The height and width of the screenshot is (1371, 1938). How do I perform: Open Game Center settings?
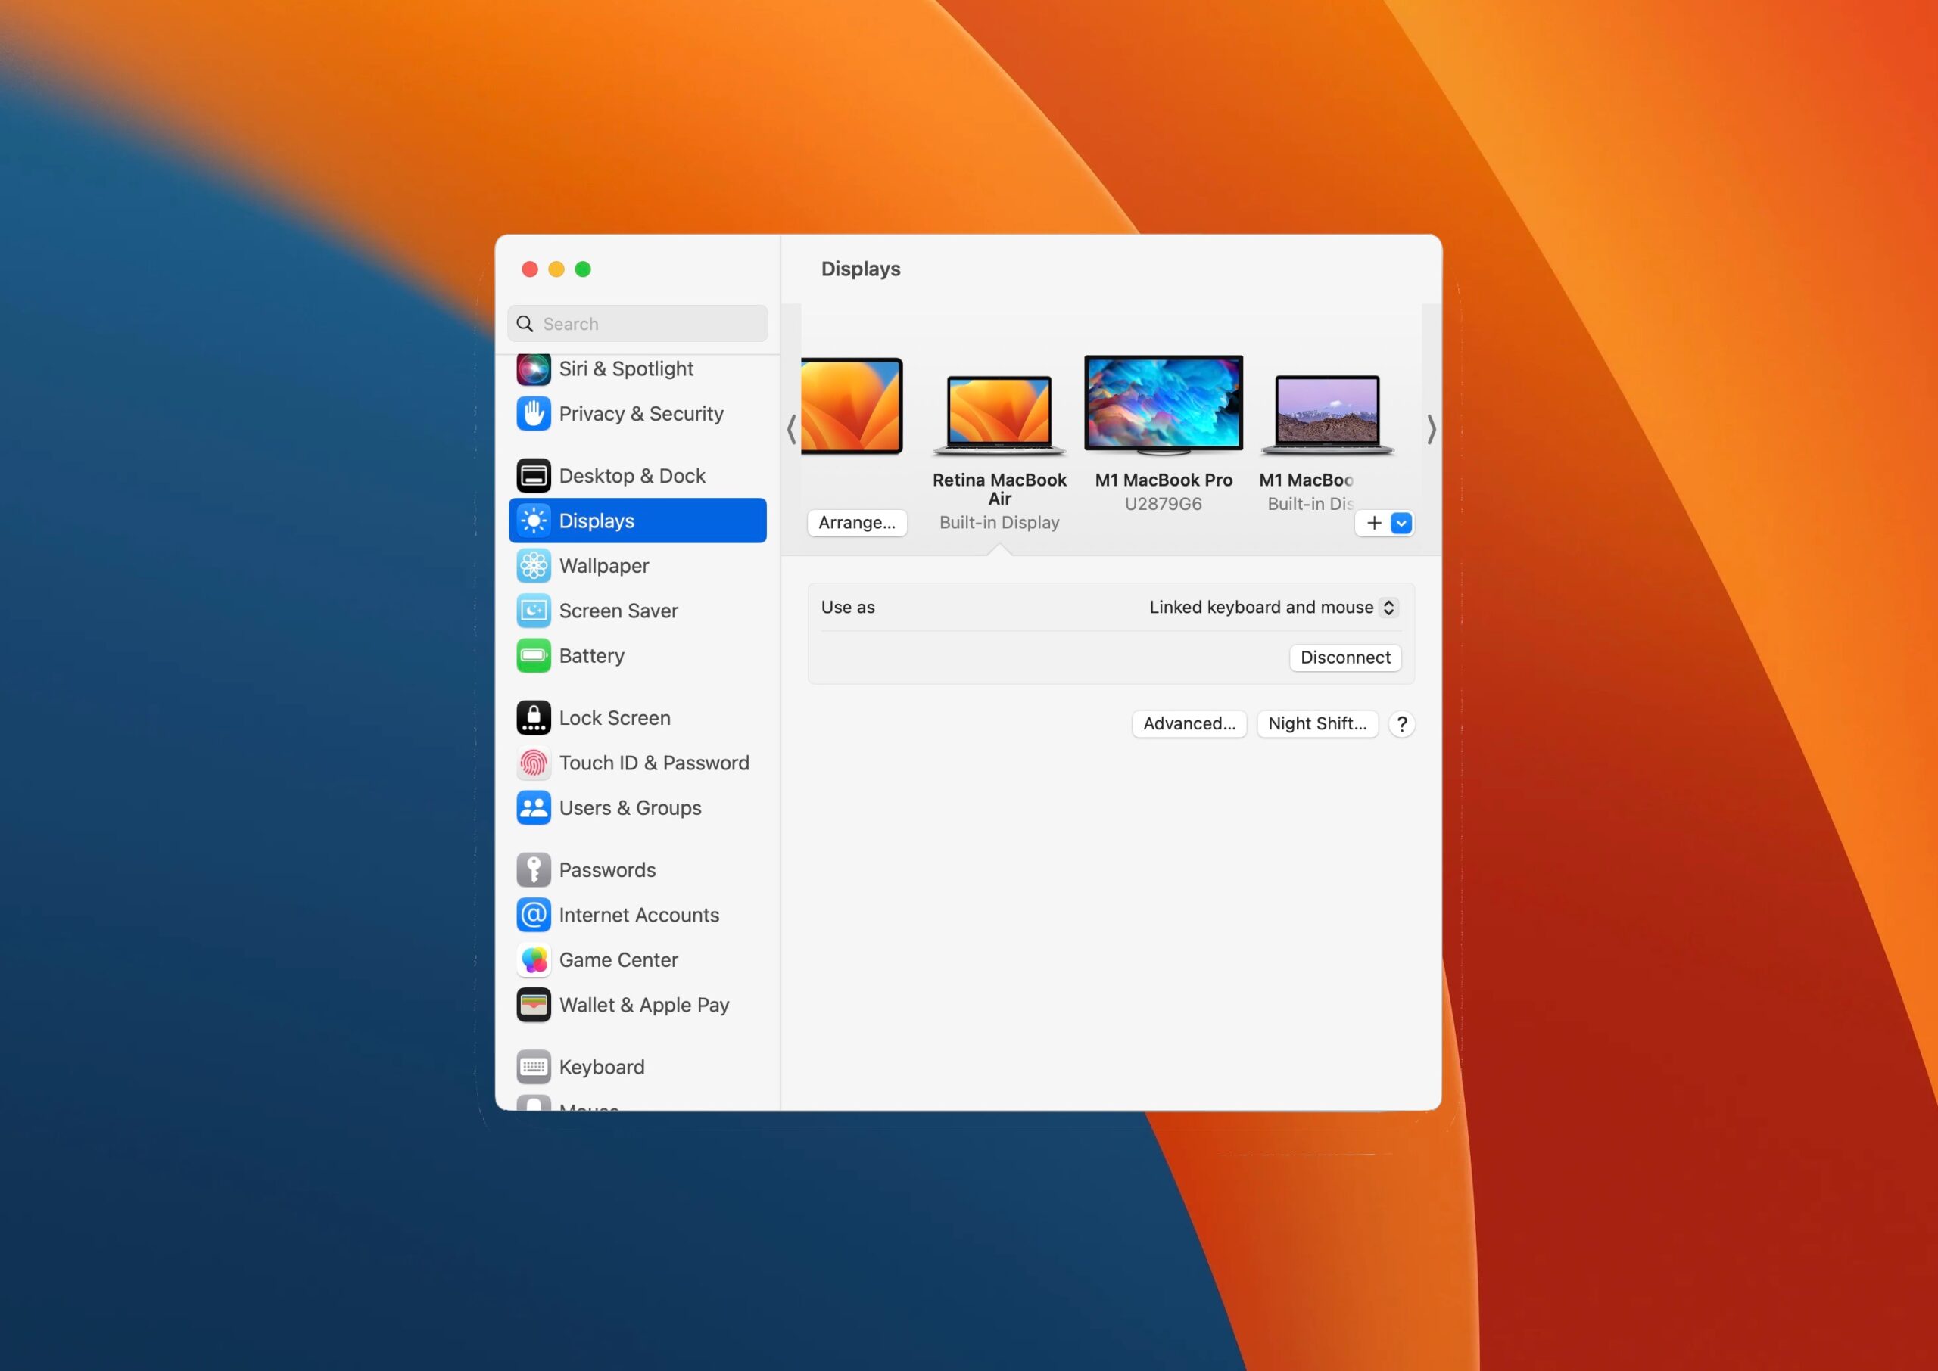(x=618, y=960)
